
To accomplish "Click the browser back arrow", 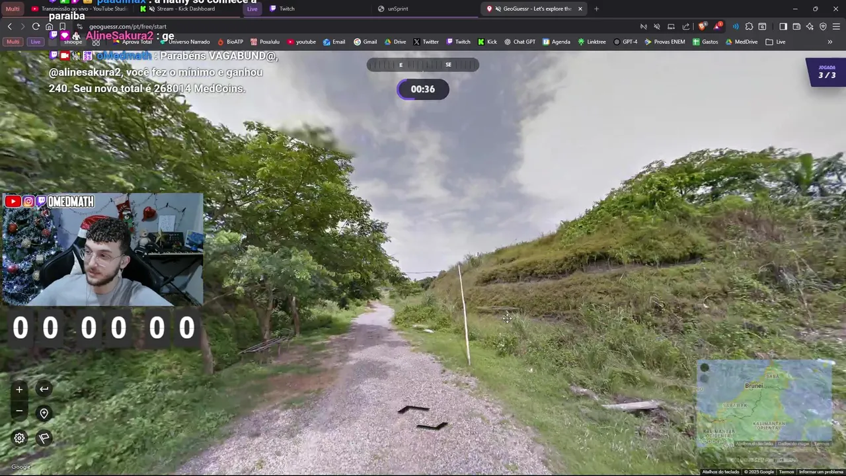I will tap(9, 26).
